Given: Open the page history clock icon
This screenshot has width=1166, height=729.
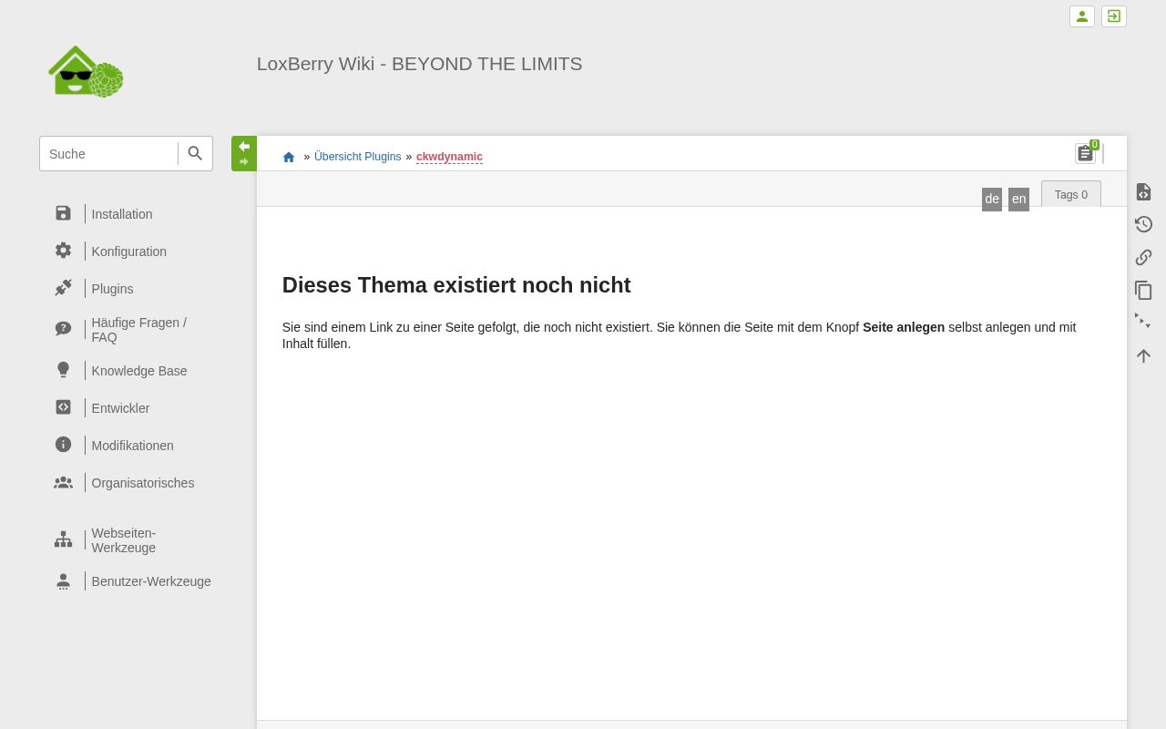Looking at the screenshot, I should pos(1143,224).
